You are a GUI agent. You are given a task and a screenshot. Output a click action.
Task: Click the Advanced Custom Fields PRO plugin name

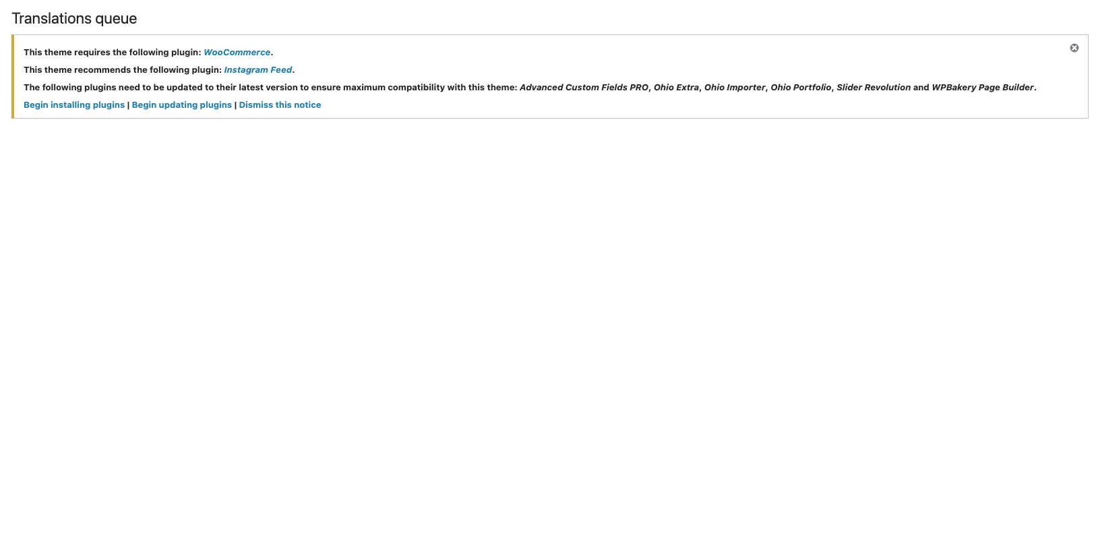(584, 88)
